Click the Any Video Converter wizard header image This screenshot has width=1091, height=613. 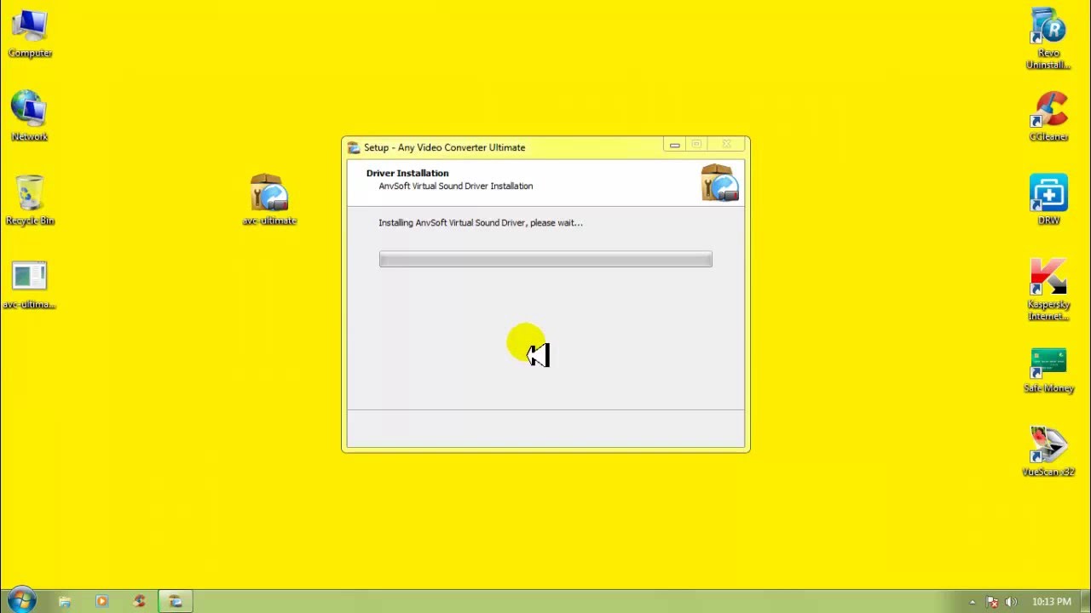point(719,182)
